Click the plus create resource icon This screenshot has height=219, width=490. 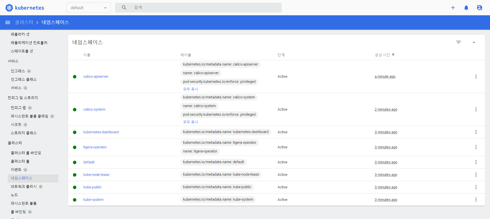[x=453, y=8]
